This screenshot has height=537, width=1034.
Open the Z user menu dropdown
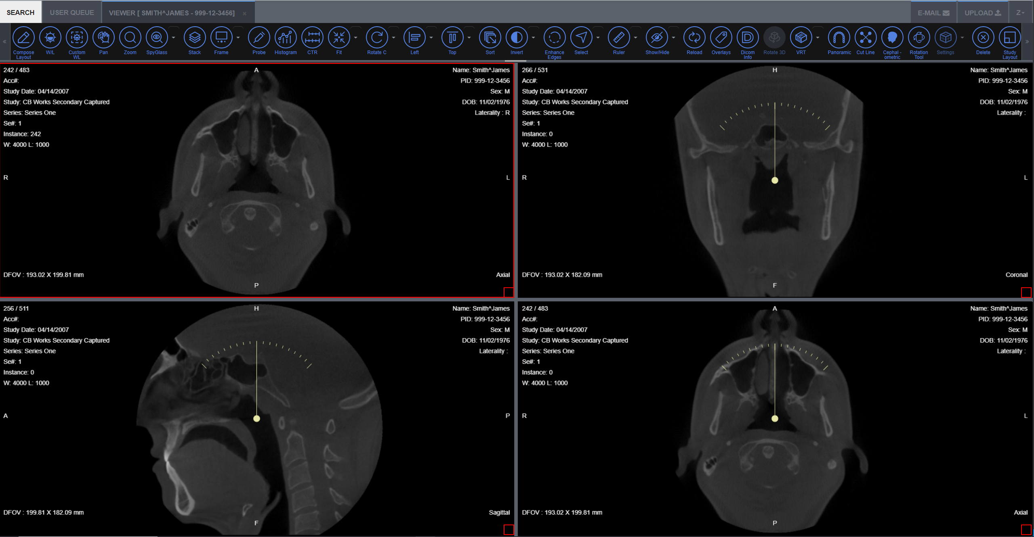coord(1020,13)
